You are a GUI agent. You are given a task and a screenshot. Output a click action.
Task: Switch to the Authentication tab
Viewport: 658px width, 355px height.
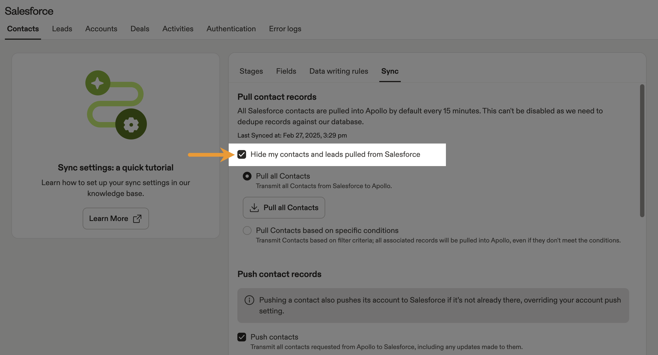(231, 29)
